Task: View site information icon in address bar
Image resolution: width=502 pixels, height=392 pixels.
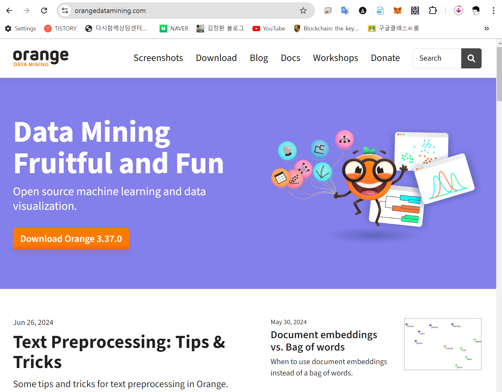Action: 65,11
